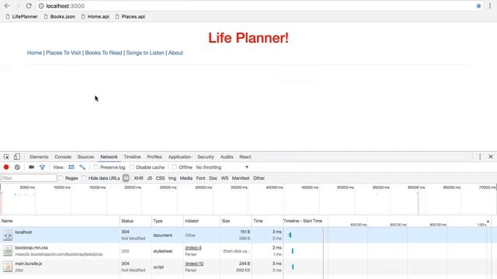Filter requests by Font type

tap(200, 178)
